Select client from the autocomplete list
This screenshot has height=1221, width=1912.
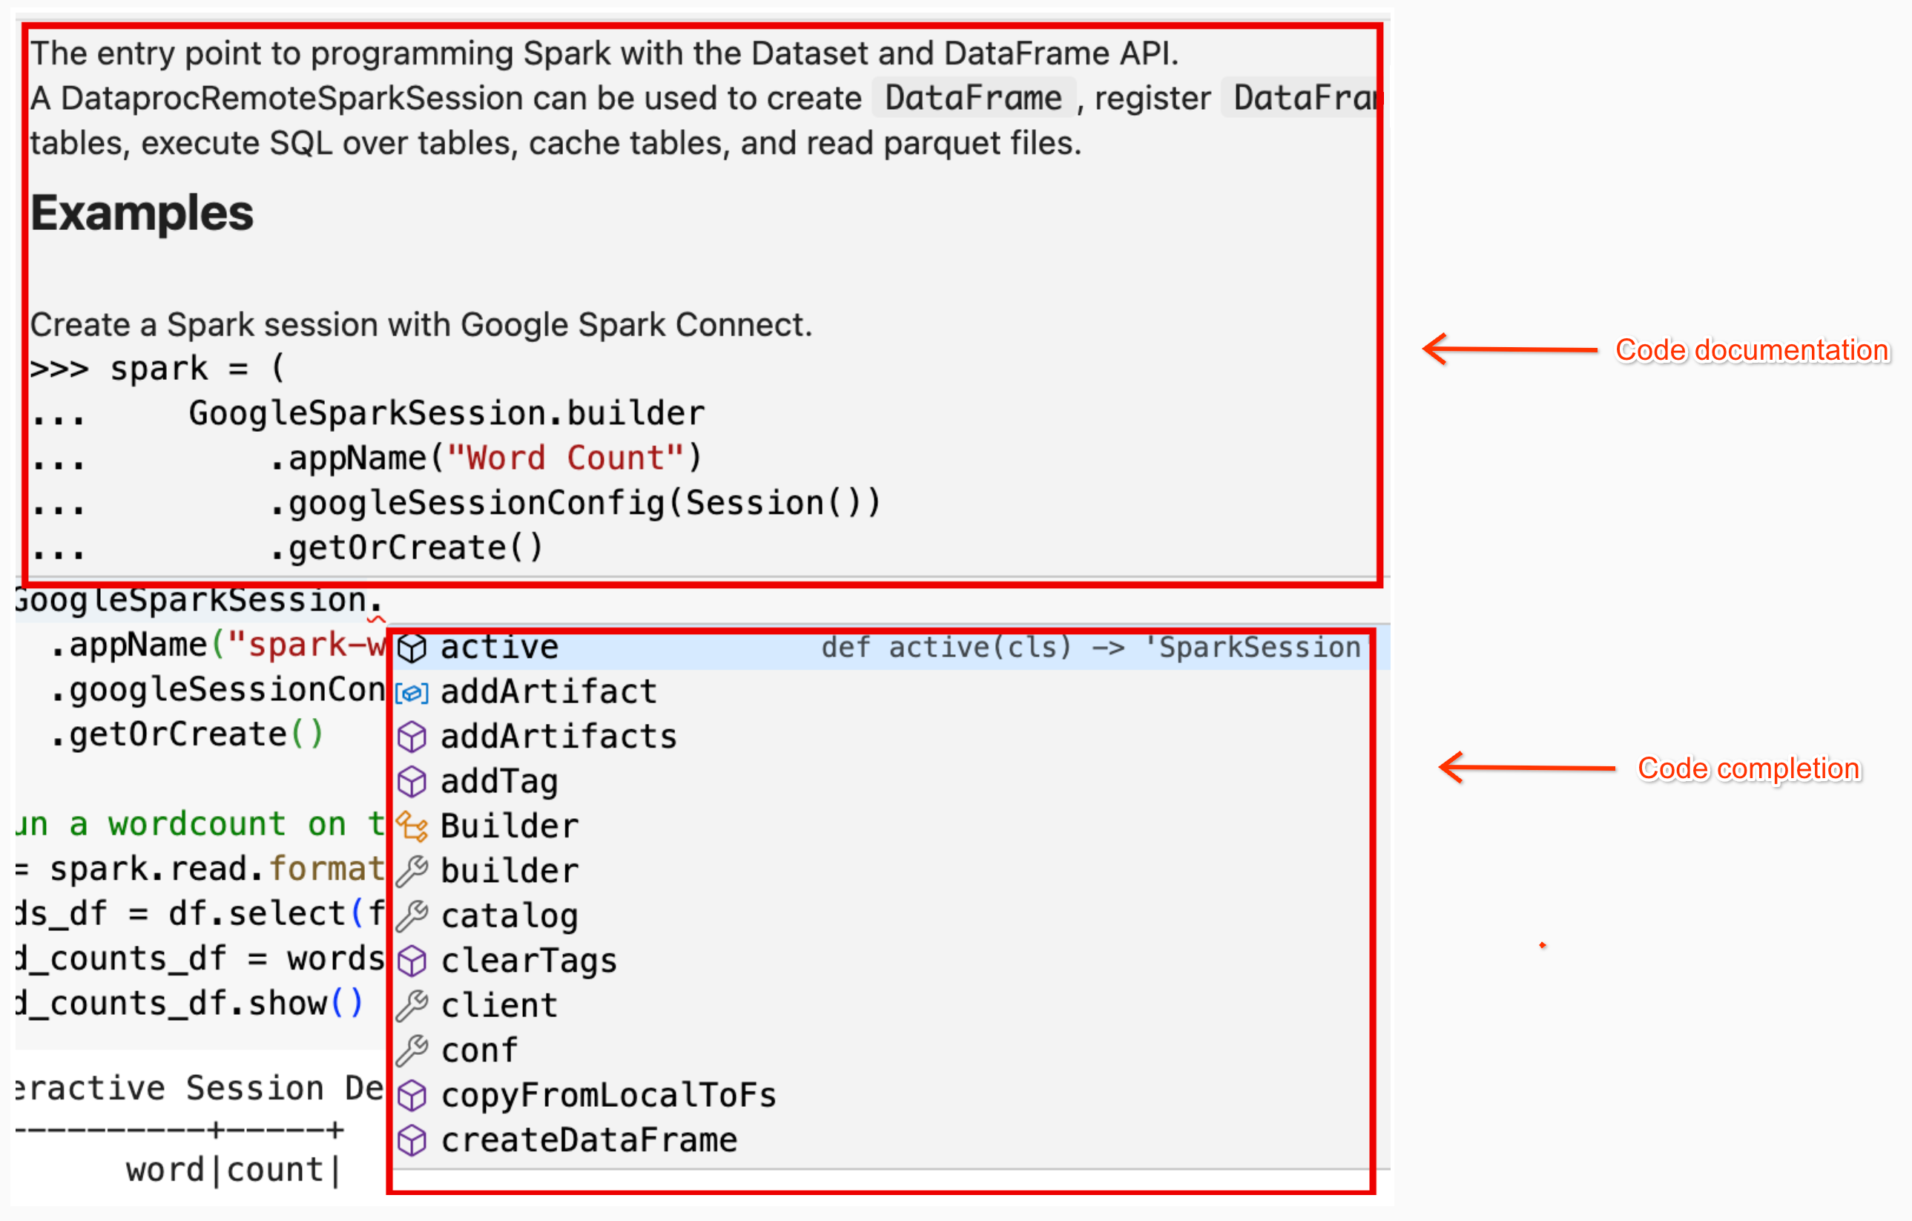[498, 1005]
